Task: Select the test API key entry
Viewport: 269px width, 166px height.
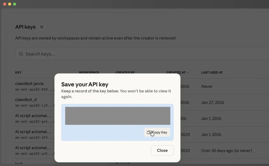Action: point(19,163)
